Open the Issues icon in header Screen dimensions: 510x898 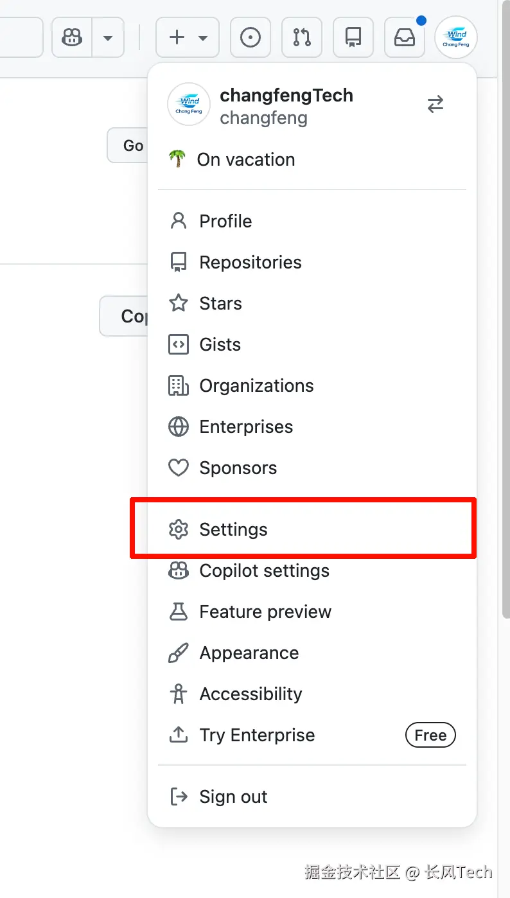(250, 38)
